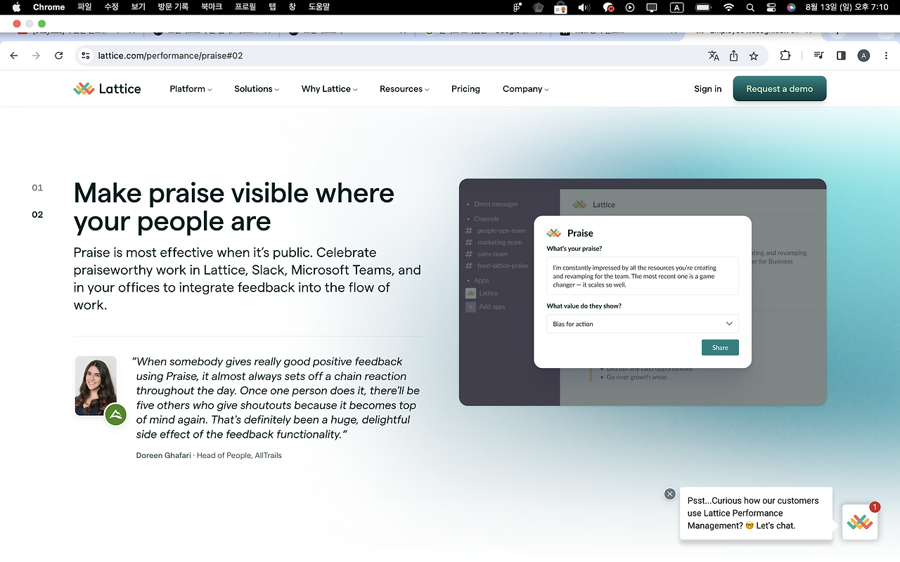
Task: Click the 'Make praise visible' heading
Action: (x=233, y=207)
